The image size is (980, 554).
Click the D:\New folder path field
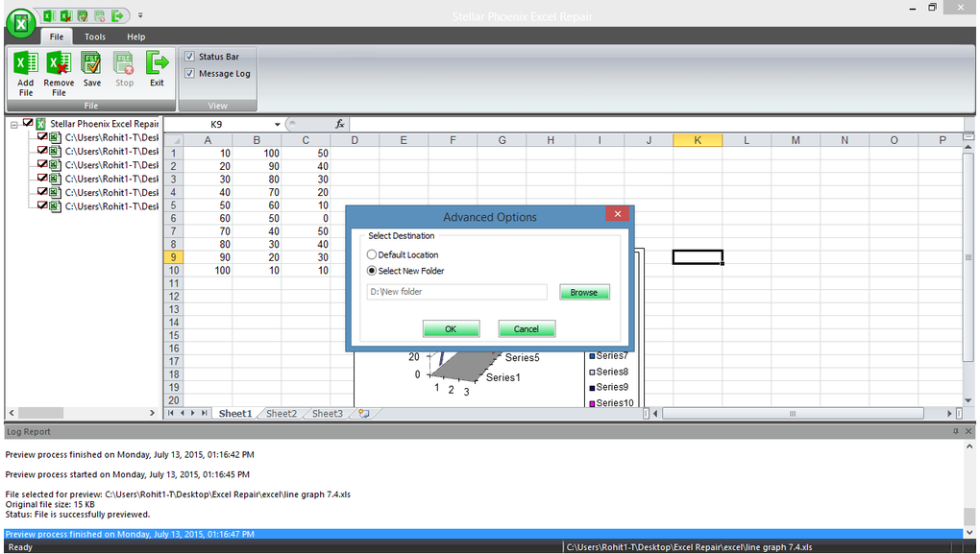[457, 292]
